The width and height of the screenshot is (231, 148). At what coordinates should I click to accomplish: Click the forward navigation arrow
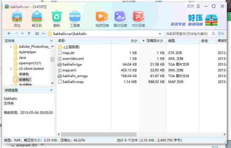(16, 34)
